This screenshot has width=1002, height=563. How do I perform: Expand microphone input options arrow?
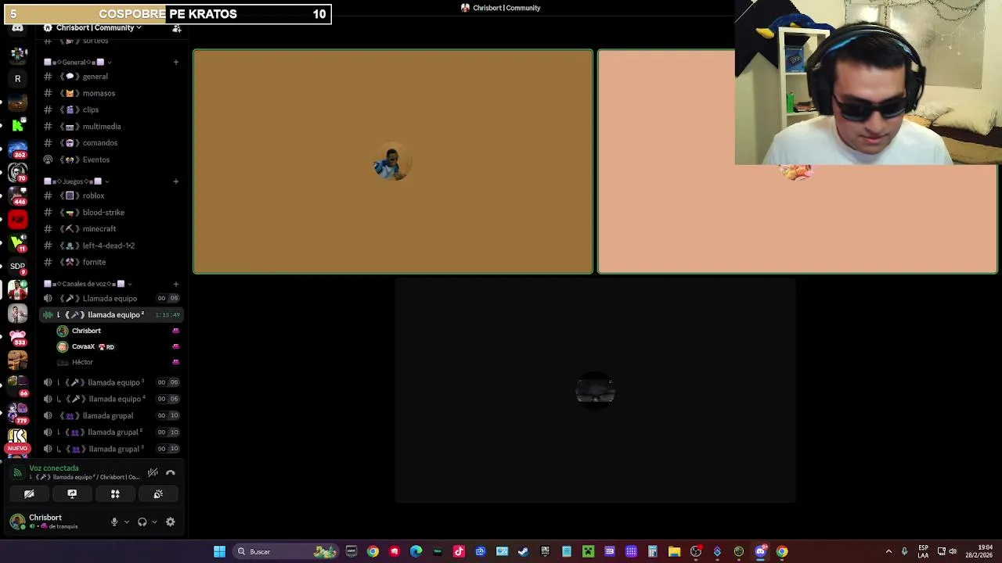(127, 522)
